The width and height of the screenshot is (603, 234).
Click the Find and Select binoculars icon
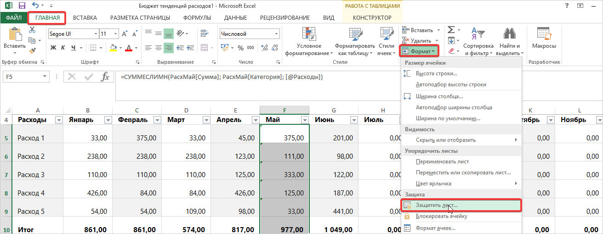pos(509,34)
